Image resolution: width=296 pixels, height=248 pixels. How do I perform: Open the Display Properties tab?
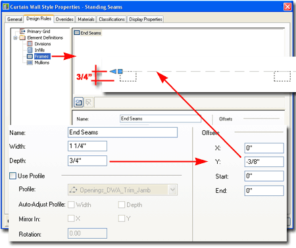(145, 19)
